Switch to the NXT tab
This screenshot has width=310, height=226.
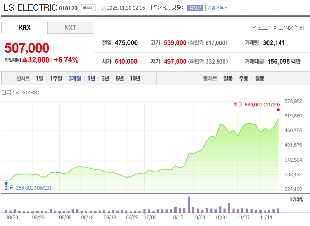tap(70, 28)
